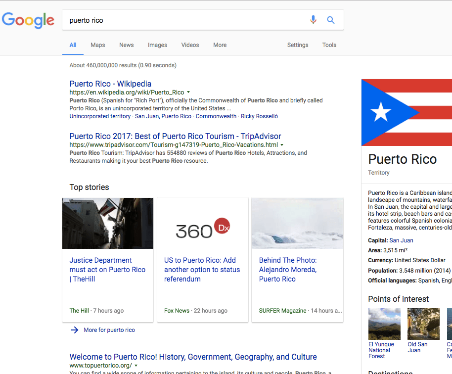Viewport: 452px width, 374px height.
Task: Click the El Yunque National Forest thumbnail
Action: (384, 324)
